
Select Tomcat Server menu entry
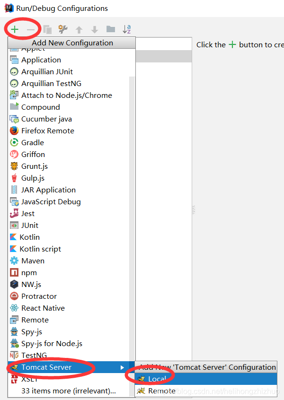pos(71,367)
